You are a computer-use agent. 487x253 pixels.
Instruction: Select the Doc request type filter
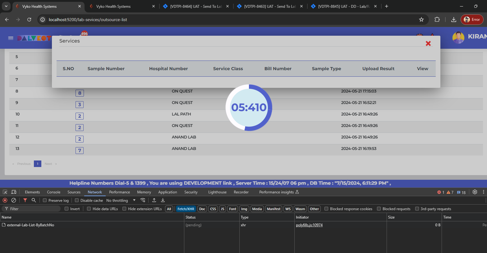(202, 209)
